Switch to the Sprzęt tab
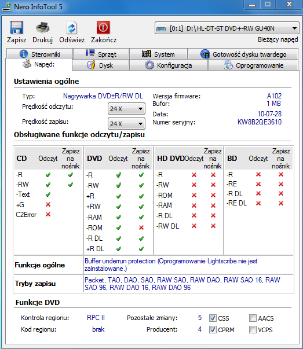303x349 pixels. (101, 54)
